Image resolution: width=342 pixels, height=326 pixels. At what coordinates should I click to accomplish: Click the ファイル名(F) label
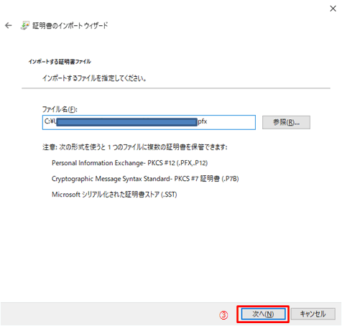[x=60, y=109]
